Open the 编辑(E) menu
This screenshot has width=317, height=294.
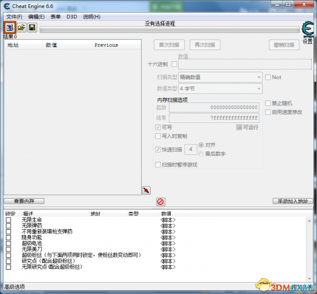(x=36, y=16)
